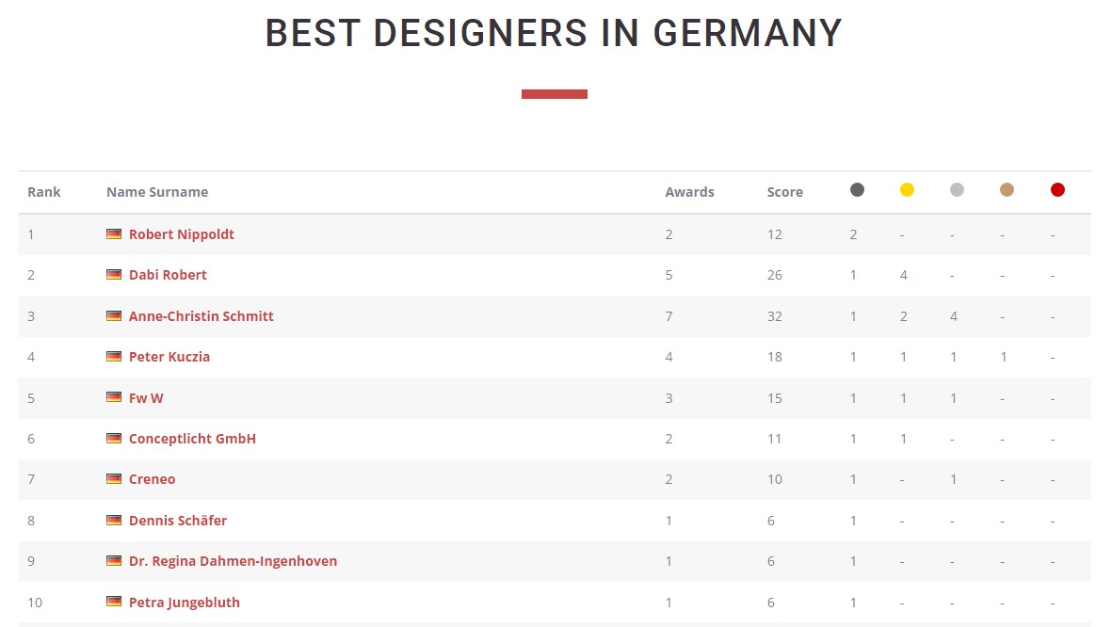Viewport: 1112px width, 627px height.
Task: Click the bronze award dot in header
Action: click(x=1007, y=190)
